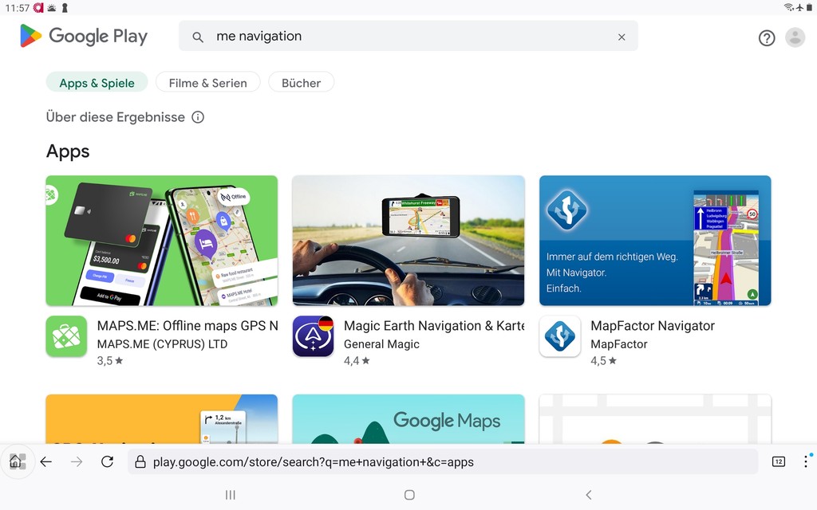Tap the airplane mode status icon
Viewport: 817px width, 510px height.
[799, 7]
